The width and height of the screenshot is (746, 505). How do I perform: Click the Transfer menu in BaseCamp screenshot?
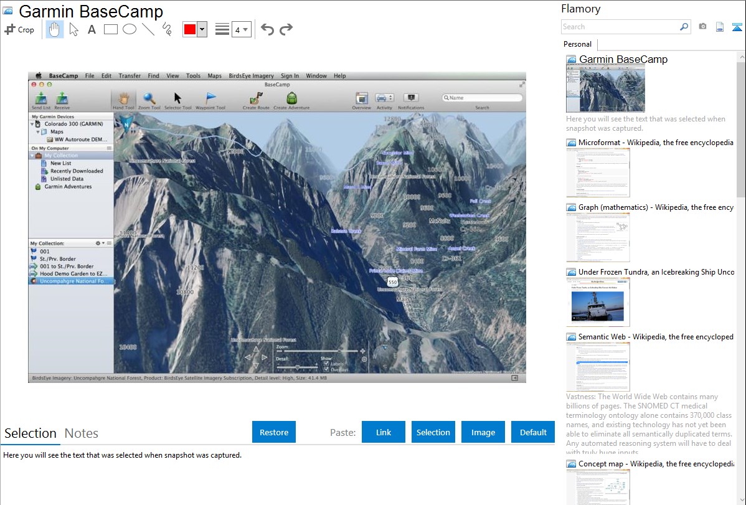(130, 76)
